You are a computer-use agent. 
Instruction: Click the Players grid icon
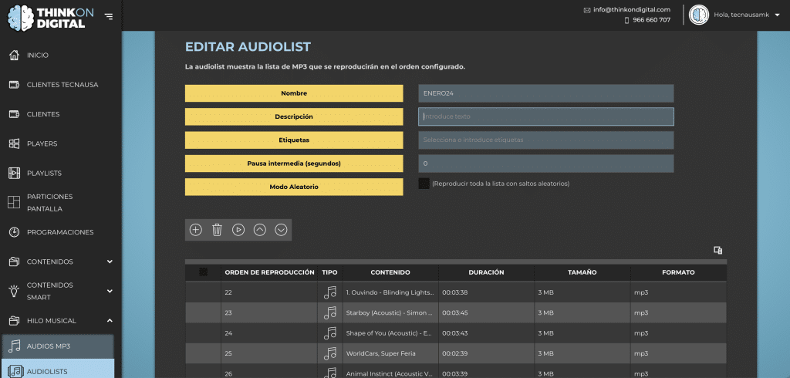[x=14, y=143]
